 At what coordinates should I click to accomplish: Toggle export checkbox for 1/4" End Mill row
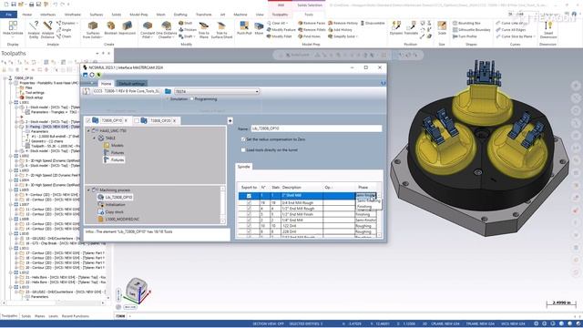pyautogui.click(x=249, y=220)
